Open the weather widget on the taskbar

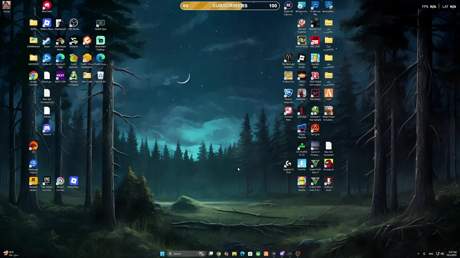point(10,254)
